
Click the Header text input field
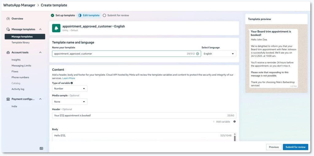[x=138, y=116]
